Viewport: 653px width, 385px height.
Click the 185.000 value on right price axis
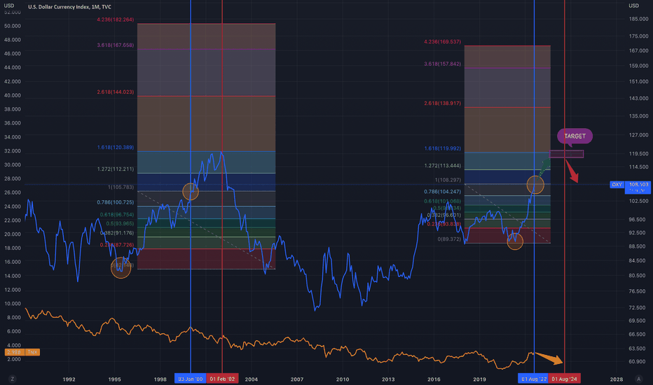pos(638,19)
